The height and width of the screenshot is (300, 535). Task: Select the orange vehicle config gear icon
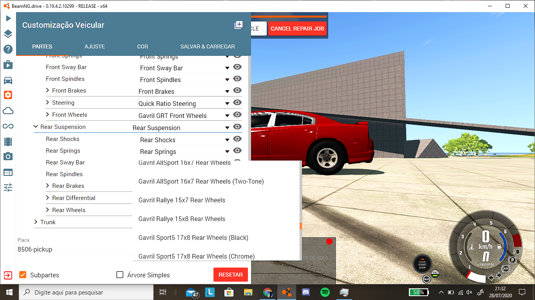click(x=8, y=95)
